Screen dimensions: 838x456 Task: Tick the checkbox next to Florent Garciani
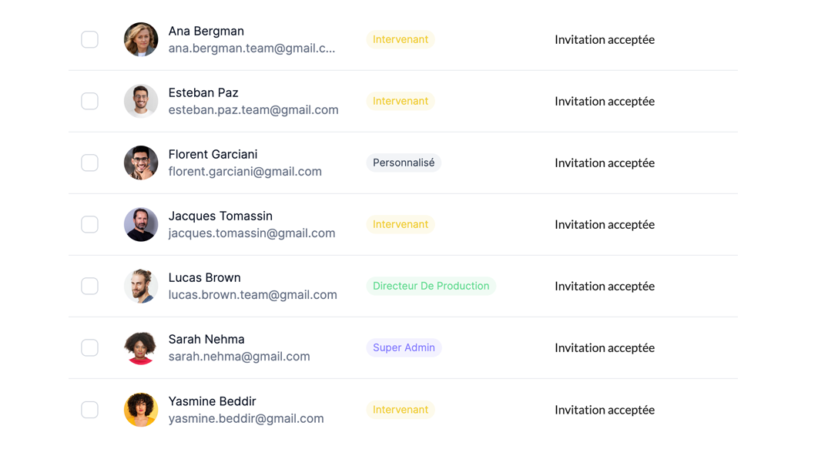90,163
